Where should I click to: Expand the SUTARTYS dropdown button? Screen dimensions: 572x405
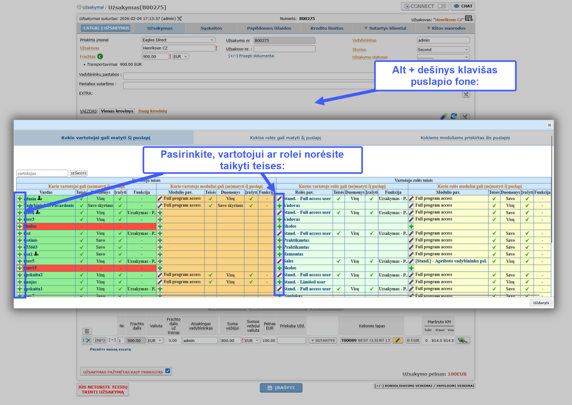click(x=323, y=341)
